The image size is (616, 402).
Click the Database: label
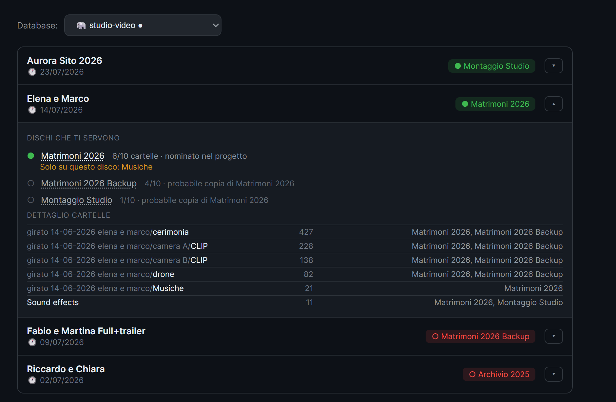point(37,26)
